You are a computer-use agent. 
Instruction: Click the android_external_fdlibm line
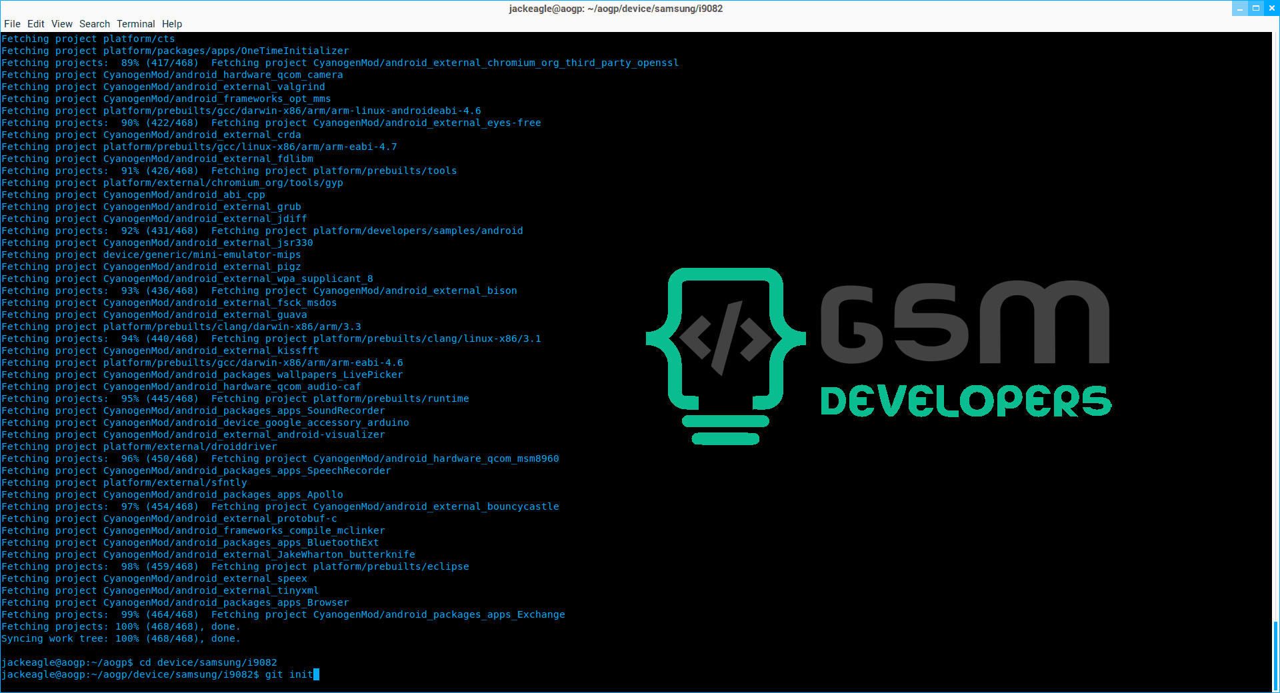pyautogui.click(x=157, y=159)
